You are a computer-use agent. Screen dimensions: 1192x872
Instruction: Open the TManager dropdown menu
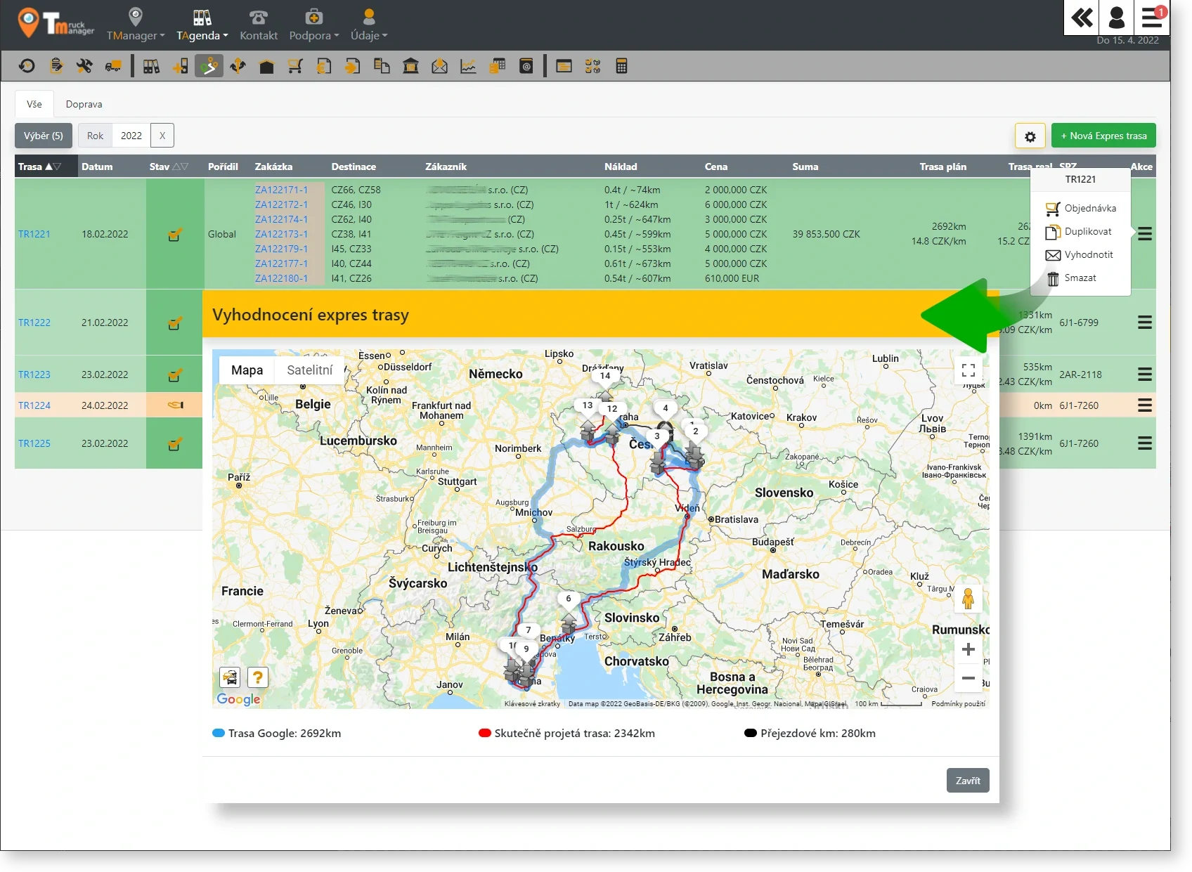[136, 25]
